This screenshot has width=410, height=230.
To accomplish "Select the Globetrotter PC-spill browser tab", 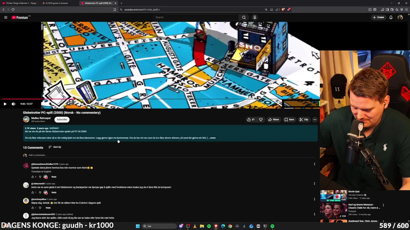I will 99,3.
